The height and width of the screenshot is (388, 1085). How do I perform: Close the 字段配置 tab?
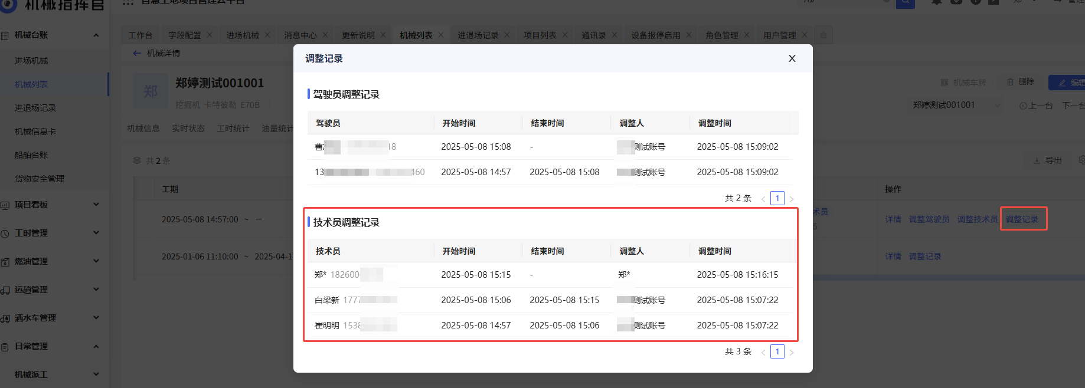click(x=210, y=35)
